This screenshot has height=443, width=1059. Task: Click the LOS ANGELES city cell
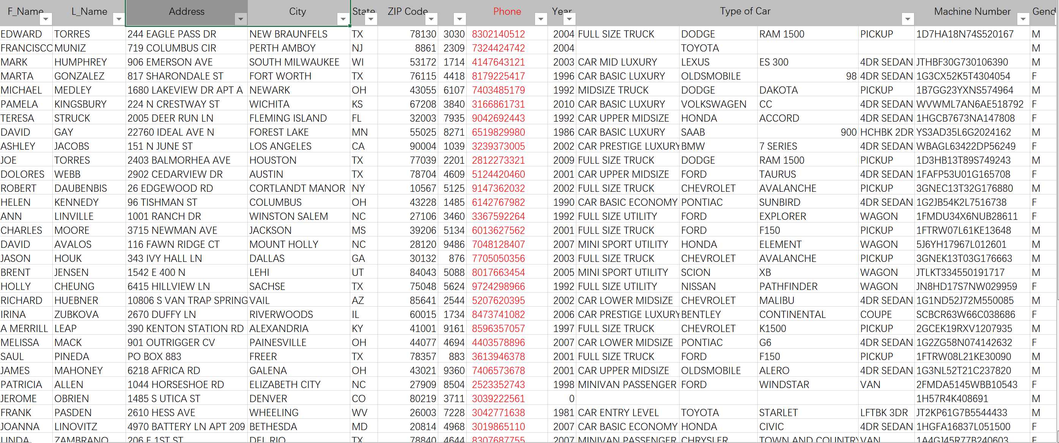pyautogui.click(x=299, y=146)
